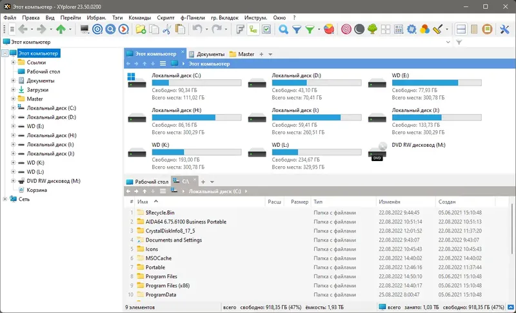Switch to the Документы tab

(x=206, y=54)
